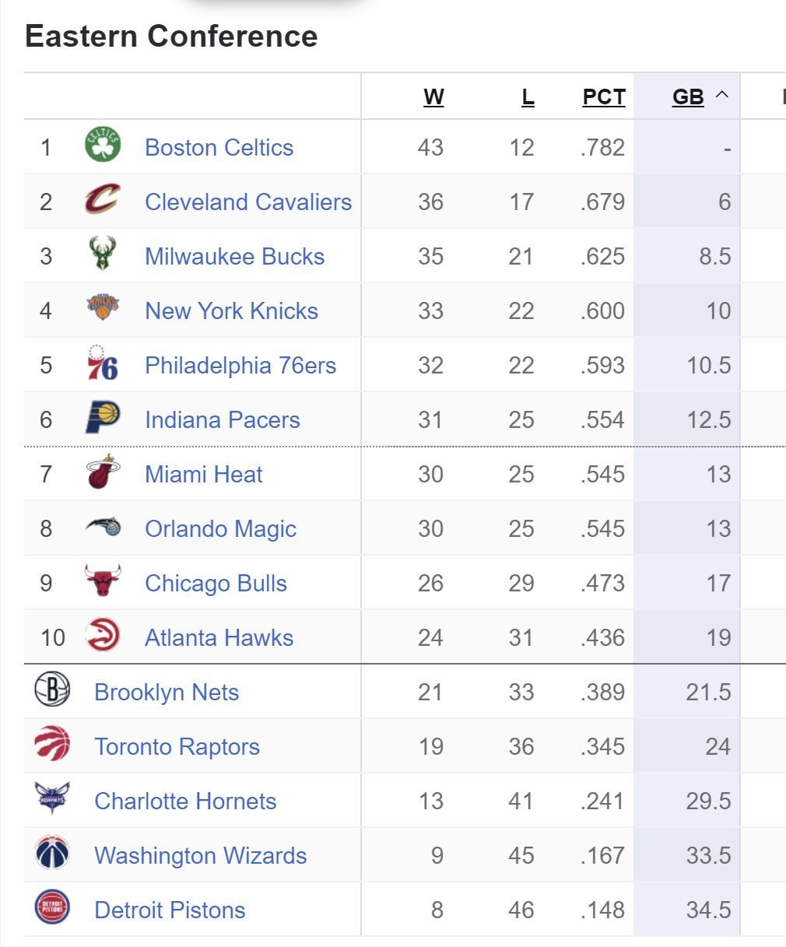The width and height of the screenshot is (786, 947).
Task: Open Atlanta Hawks team link
Action: tap(219, 637)
